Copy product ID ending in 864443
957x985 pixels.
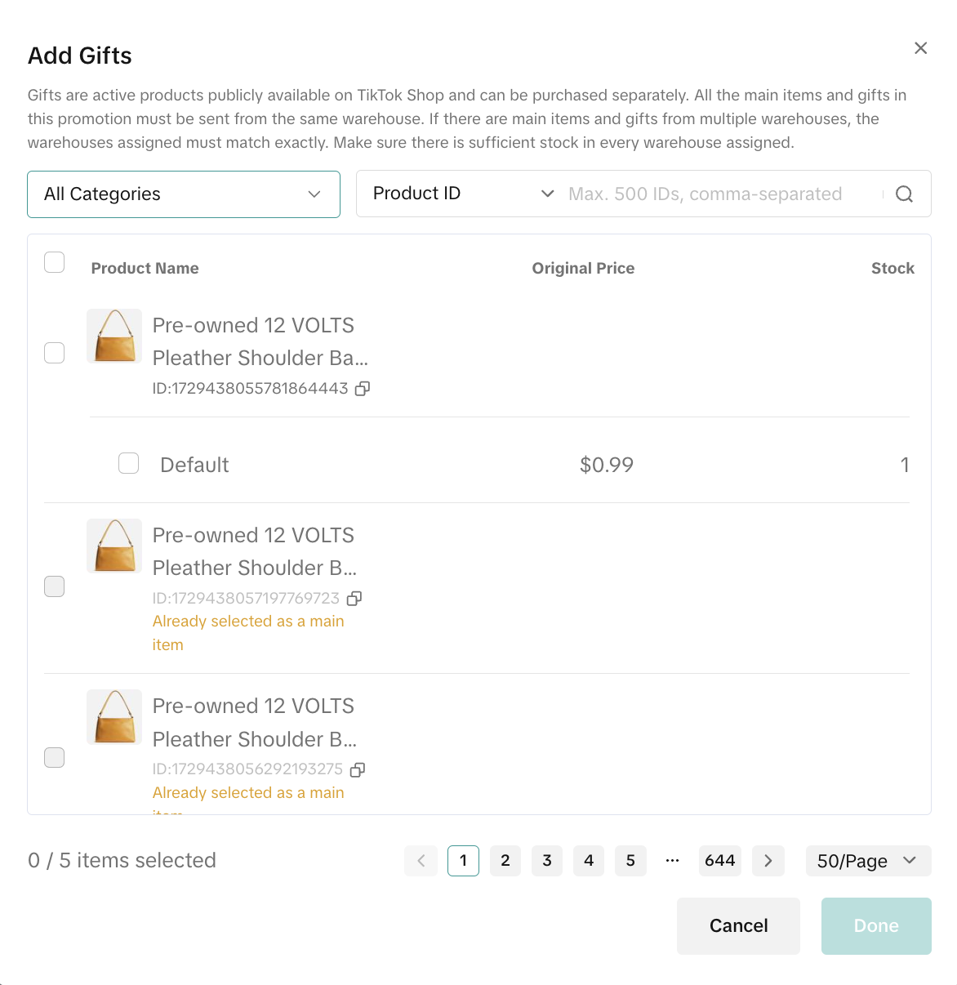tap(363, 389)
